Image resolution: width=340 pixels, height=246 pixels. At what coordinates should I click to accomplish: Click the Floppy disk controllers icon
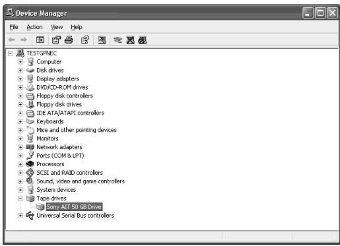(30, 96)
